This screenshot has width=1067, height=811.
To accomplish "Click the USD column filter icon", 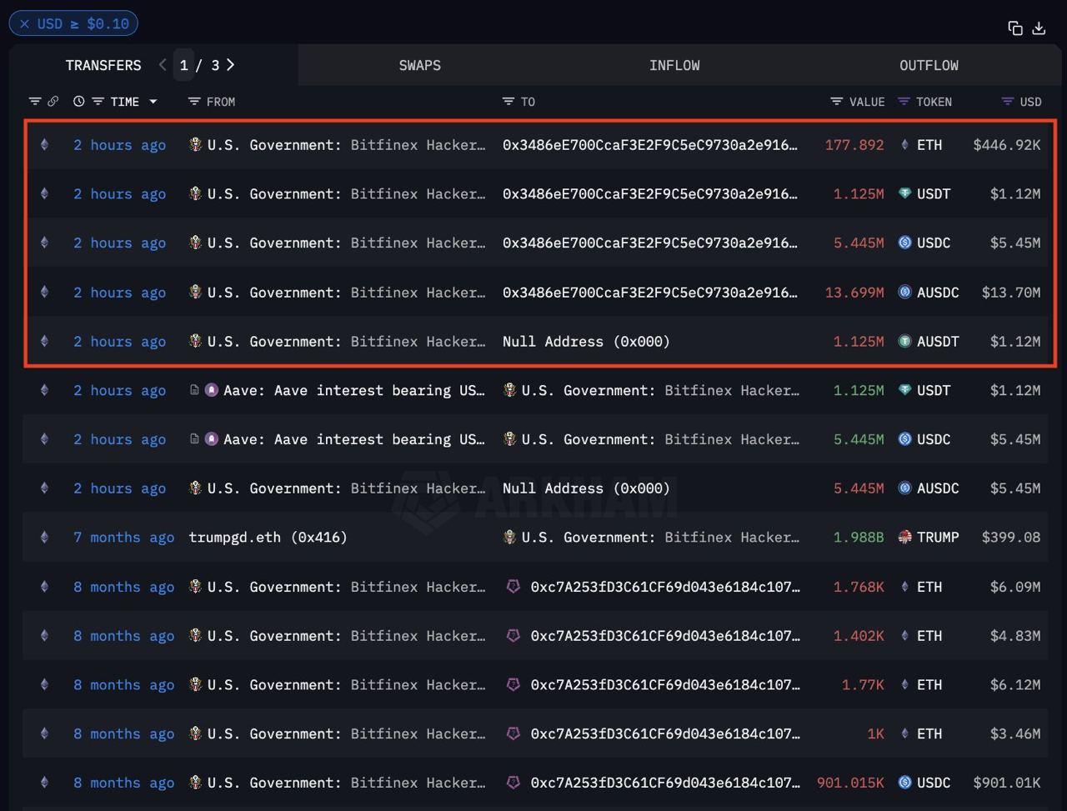I will click(1007, 102).
